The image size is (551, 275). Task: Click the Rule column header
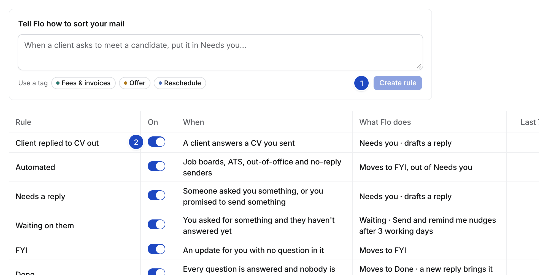pyautogui.click(x=23, y=122)
